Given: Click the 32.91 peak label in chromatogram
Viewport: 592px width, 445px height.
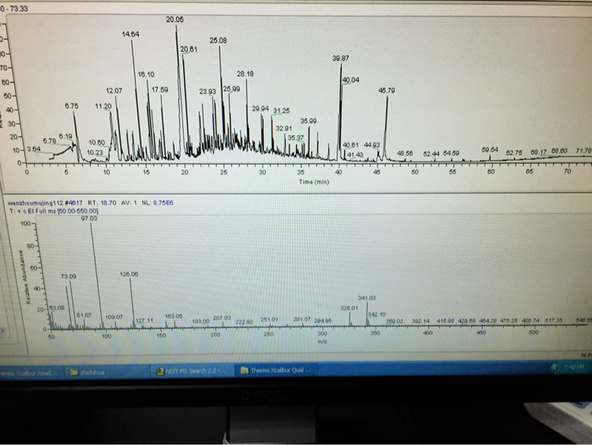Looking at the screenshot, I should pos(284,129).
